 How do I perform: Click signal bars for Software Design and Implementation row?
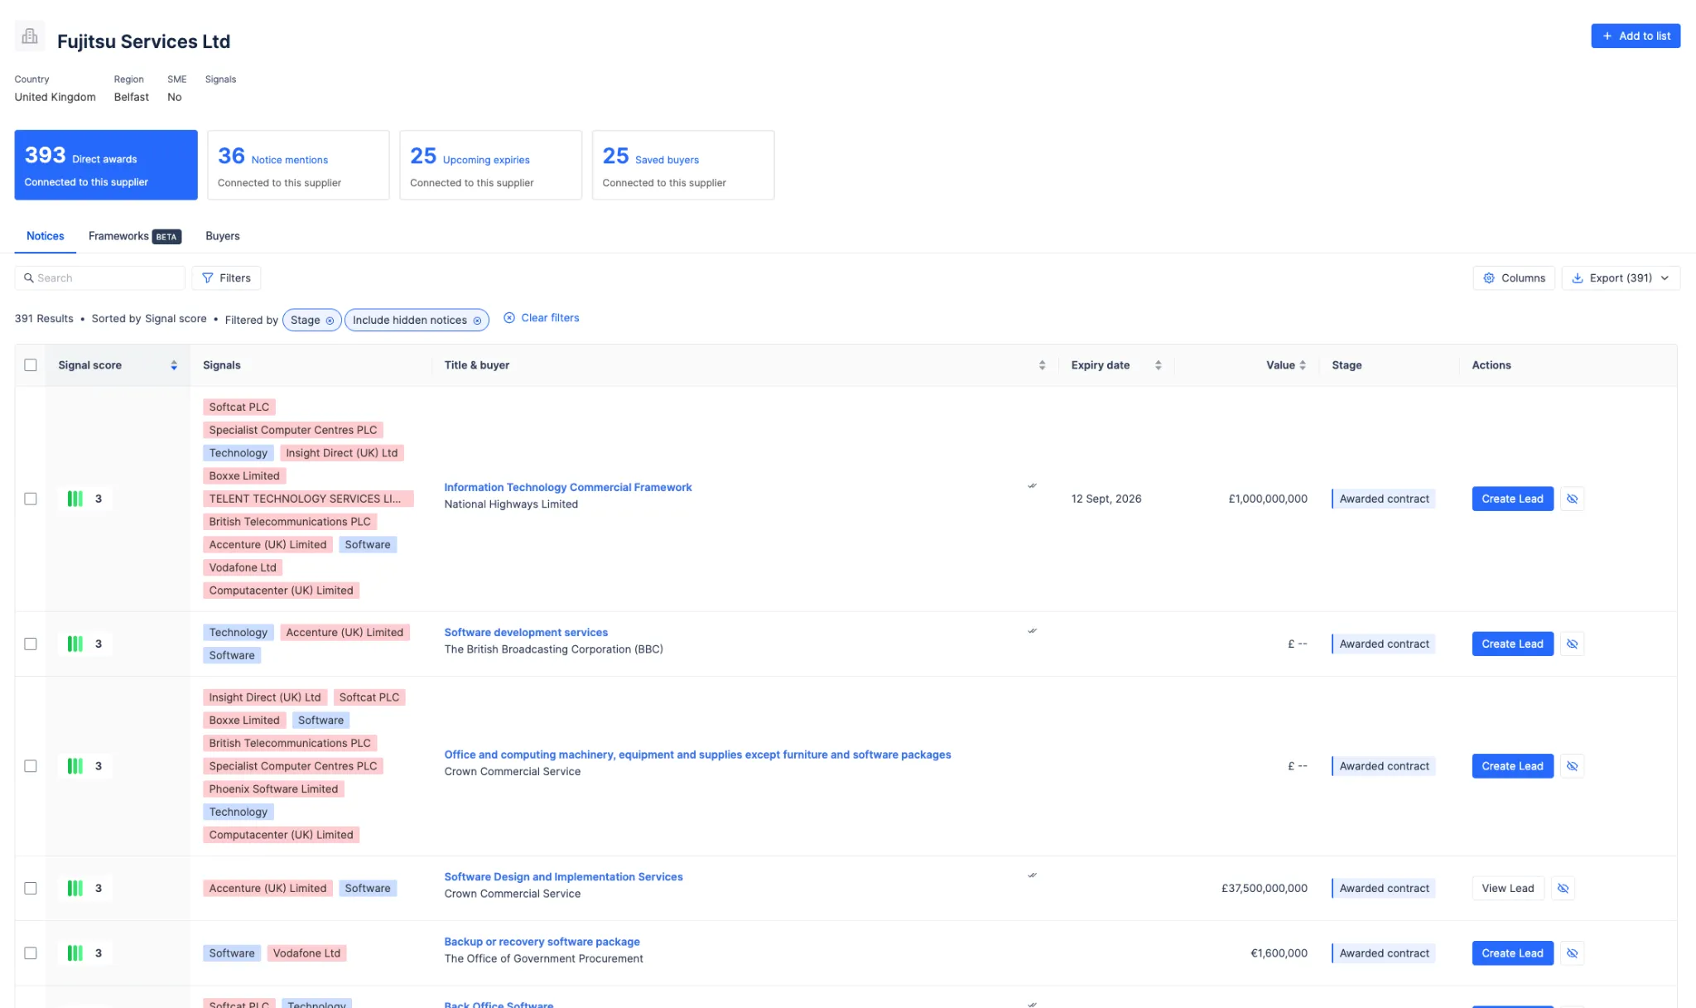pyautogui.click(x=75, y=888)
